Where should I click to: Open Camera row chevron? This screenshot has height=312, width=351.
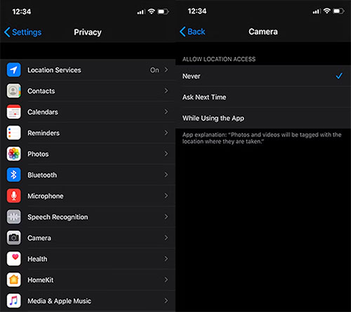pyautogui.click(x=166, y=238)
